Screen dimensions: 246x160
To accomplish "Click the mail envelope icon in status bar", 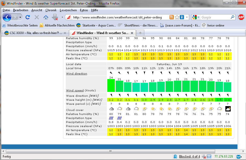I will click(209, 157).
